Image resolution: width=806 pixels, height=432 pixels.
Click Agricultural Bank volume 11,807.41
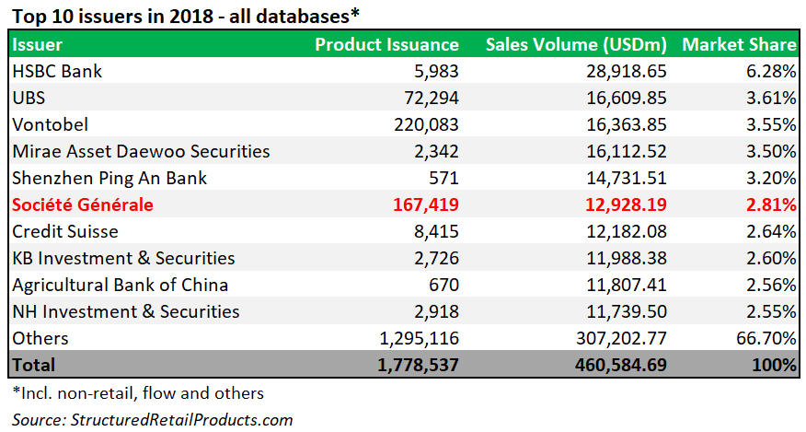(x=626, y=286)
